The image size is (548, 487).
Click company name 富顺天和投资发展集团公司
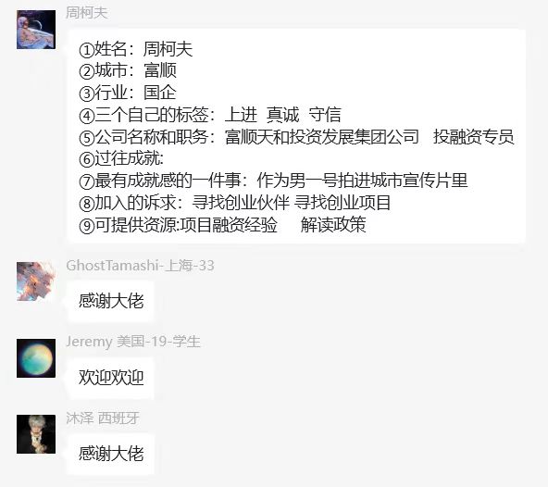321,137
